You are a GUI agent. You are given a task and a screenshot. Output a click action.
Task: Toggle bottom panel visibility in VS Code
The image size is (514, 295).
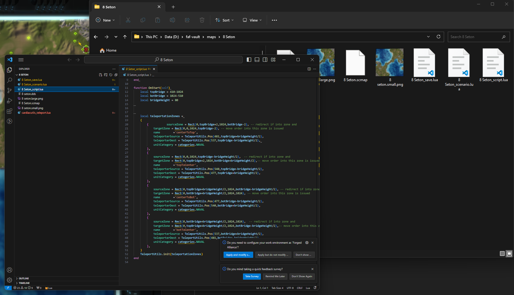[257, 60]
